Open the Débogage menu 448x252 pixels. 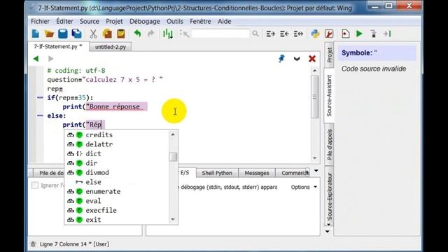point(145,21)
